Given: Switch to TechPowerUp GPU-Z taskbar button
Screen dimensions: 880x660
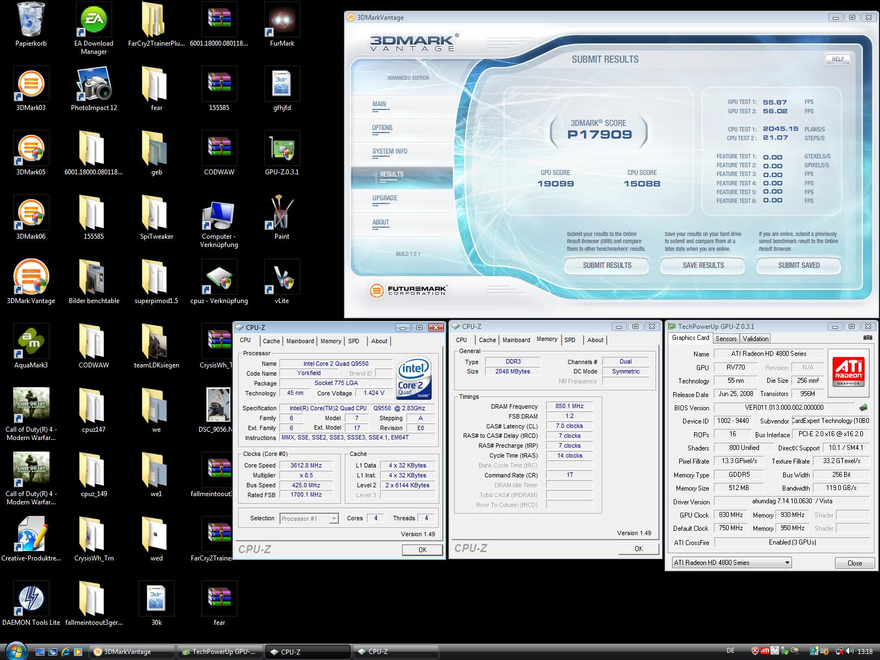Looking at the screenshot, I should 220,652.
